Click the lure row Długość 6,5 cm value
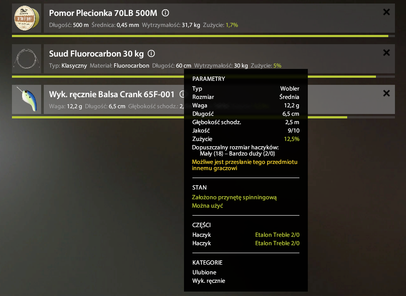 [x=117, y=106]
